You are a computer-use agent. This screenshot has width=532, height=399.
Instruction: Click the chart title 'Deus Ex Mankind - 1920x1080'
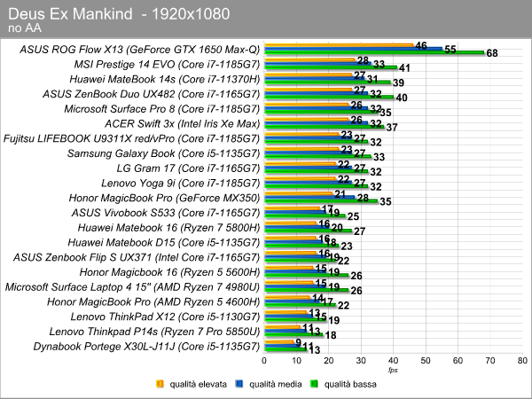[119, 14]
